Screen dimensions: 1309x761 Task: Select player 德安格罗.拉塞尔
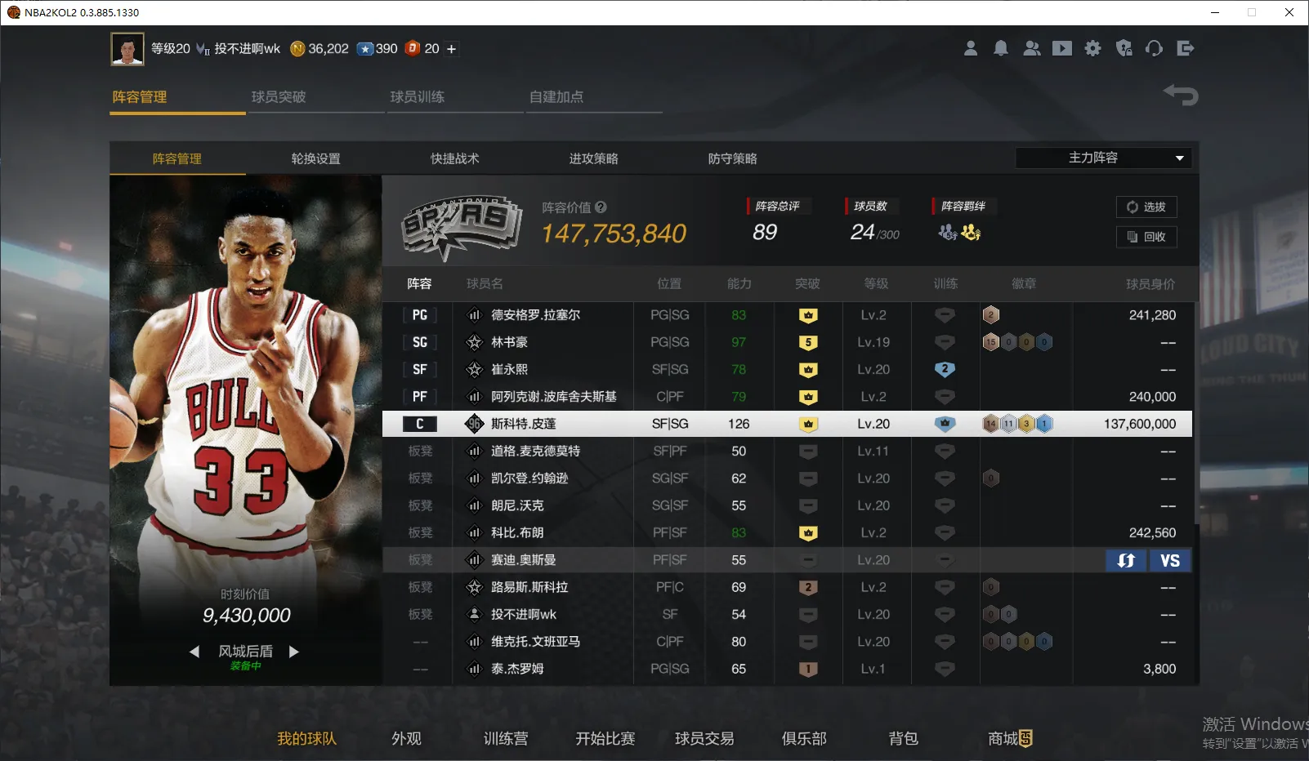535,315
